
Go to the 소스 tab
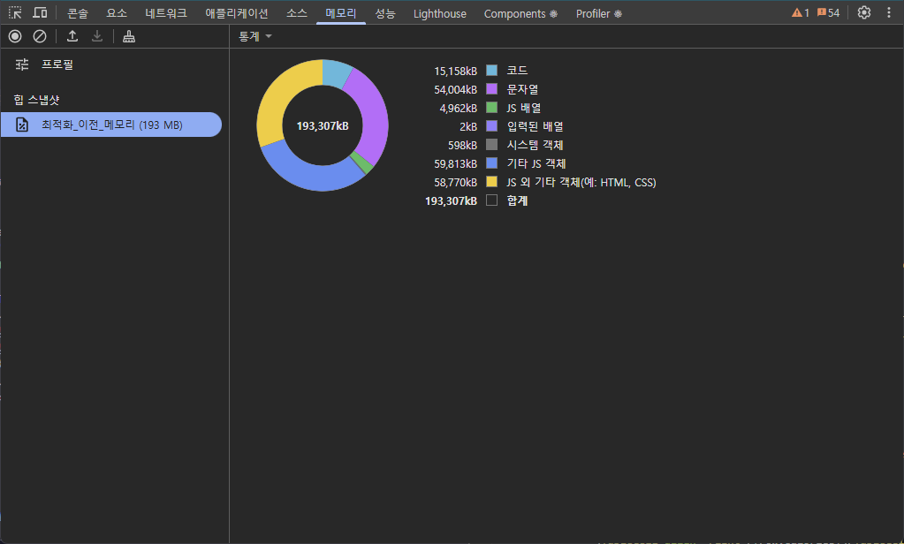[297, 13]
